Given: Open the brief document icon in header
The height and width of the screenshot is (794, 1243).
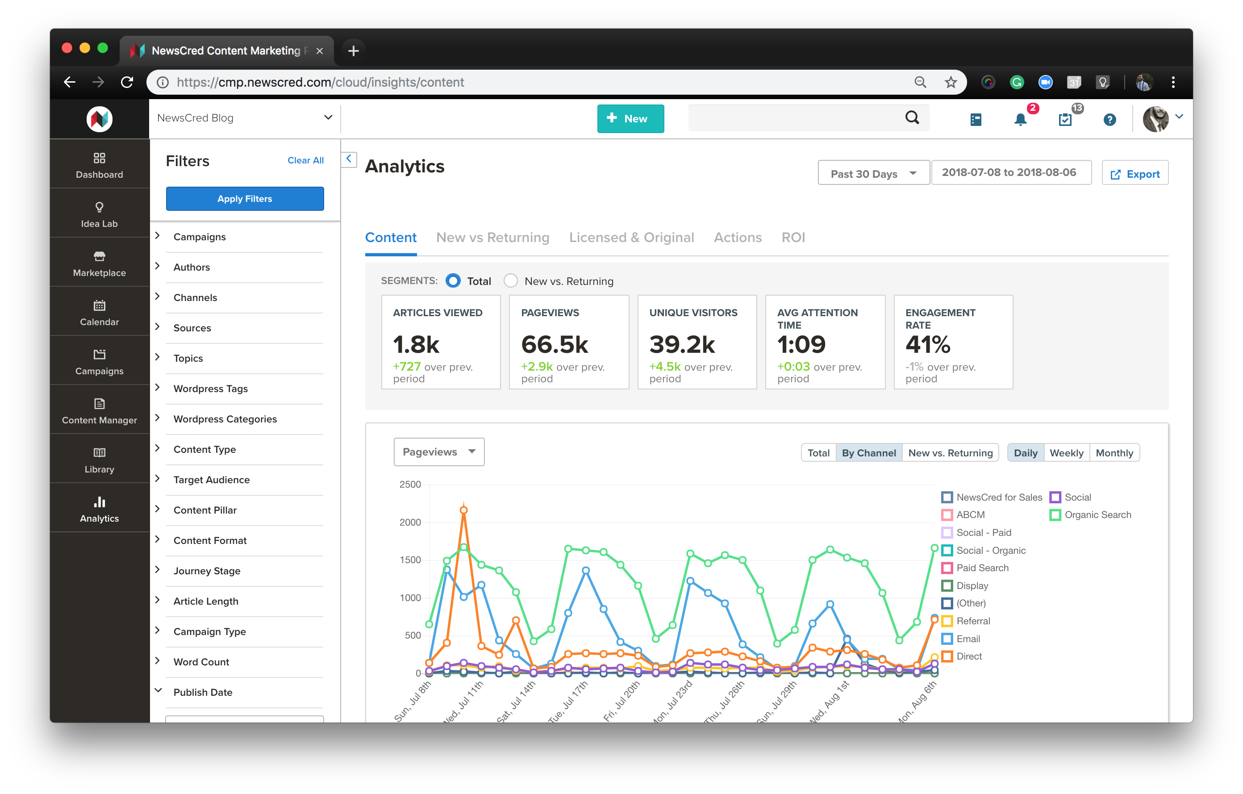Looking at the screenshot, I should pos(976,120).
